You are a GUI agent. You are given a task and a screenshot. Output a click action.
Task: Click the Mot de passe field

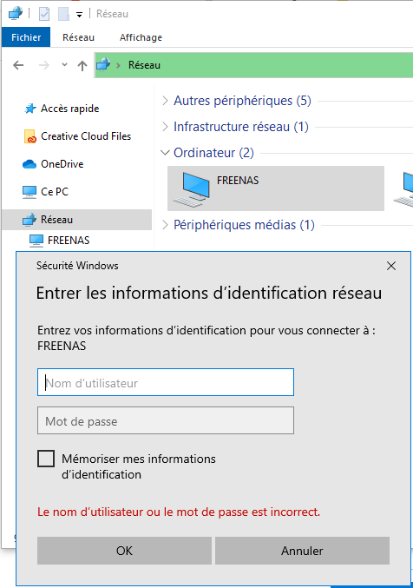coord(166,420)
